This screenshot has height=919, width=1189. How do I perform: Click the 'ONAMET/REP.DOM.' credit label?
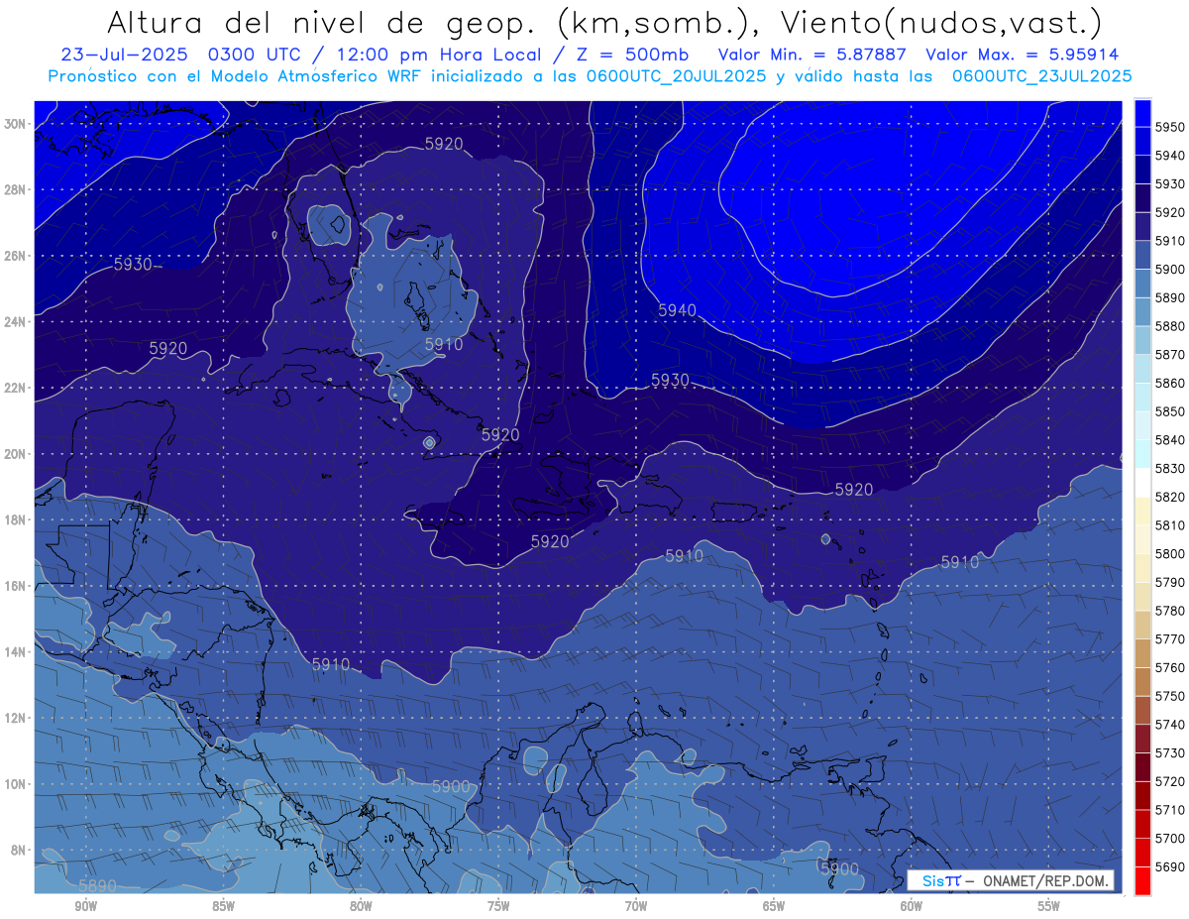(x=1045, y=880)
